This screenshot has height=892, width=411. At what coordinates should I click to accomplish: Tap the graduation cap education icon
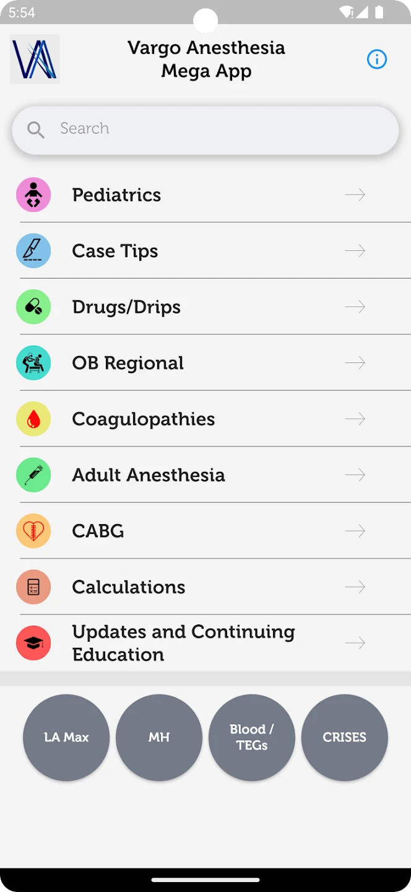click(x=33, y=643)
